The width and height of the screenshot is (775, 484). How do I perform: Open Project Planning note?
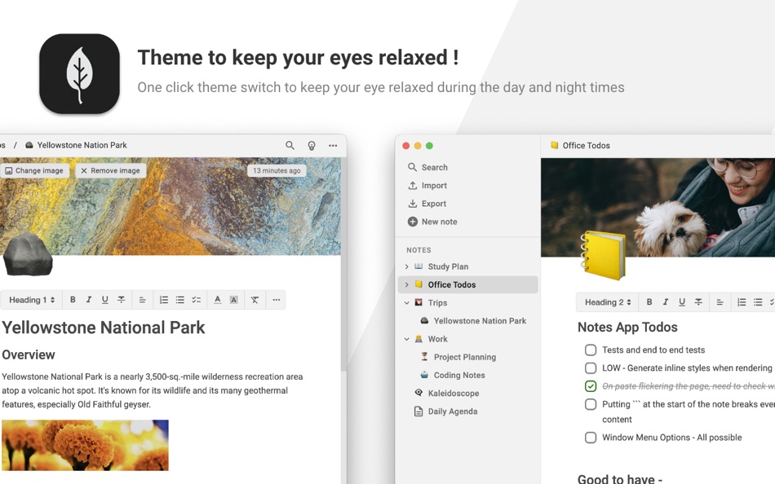(x=465, y=357)
